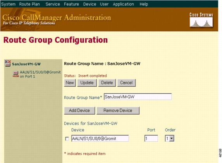This screenshot has width=222, height=163.
Task: Focus the Route Group Name field
Action: (138, 97)
